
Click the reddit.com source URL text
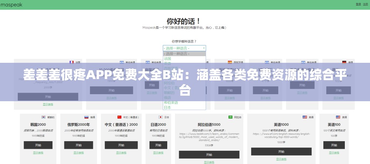(x=209, y=137)
